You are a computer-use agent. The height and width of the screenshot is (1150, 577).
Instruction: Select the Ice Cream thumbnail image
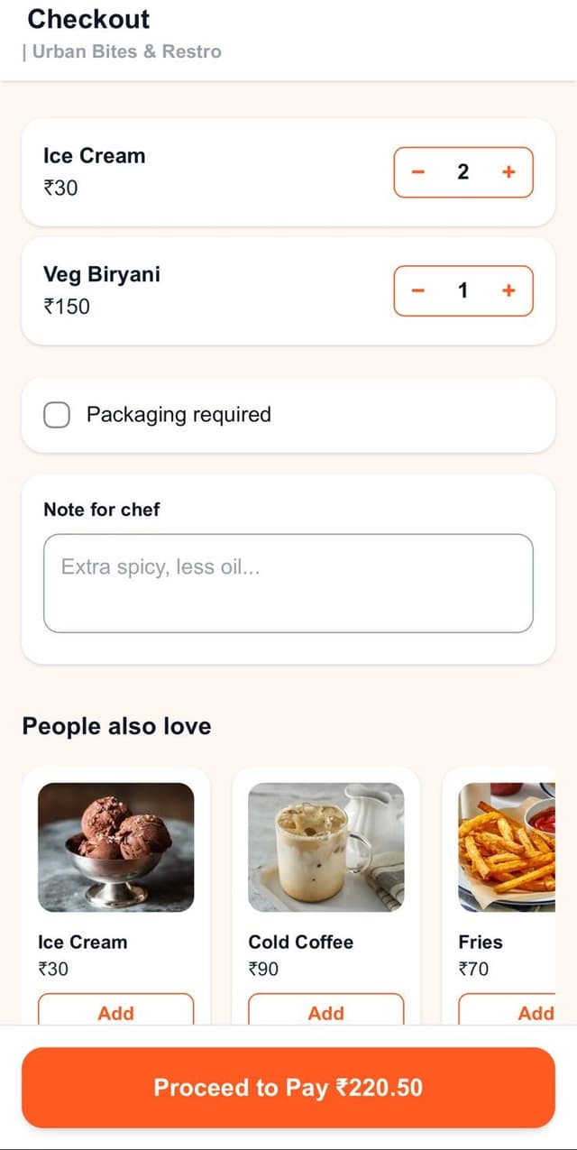coord(116,846)
